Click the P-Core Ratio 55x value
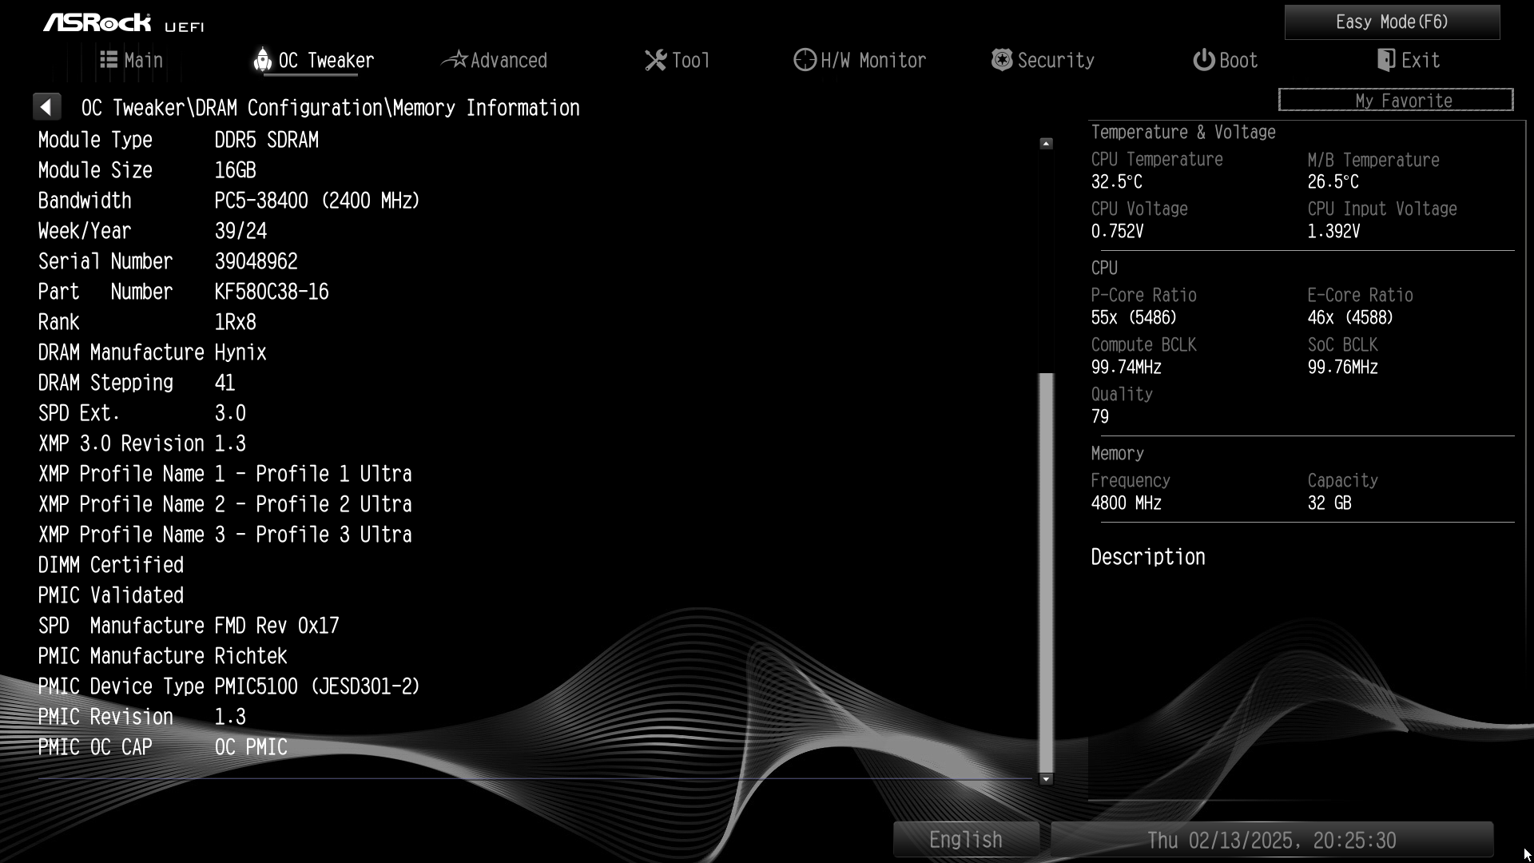Screen dimensions: 1534x863 coord(1134,317)
